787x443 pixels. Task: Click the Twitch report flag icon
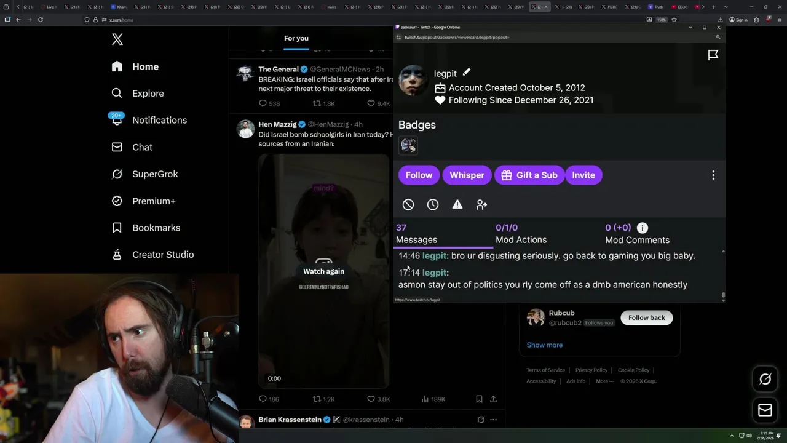(713, 55)
